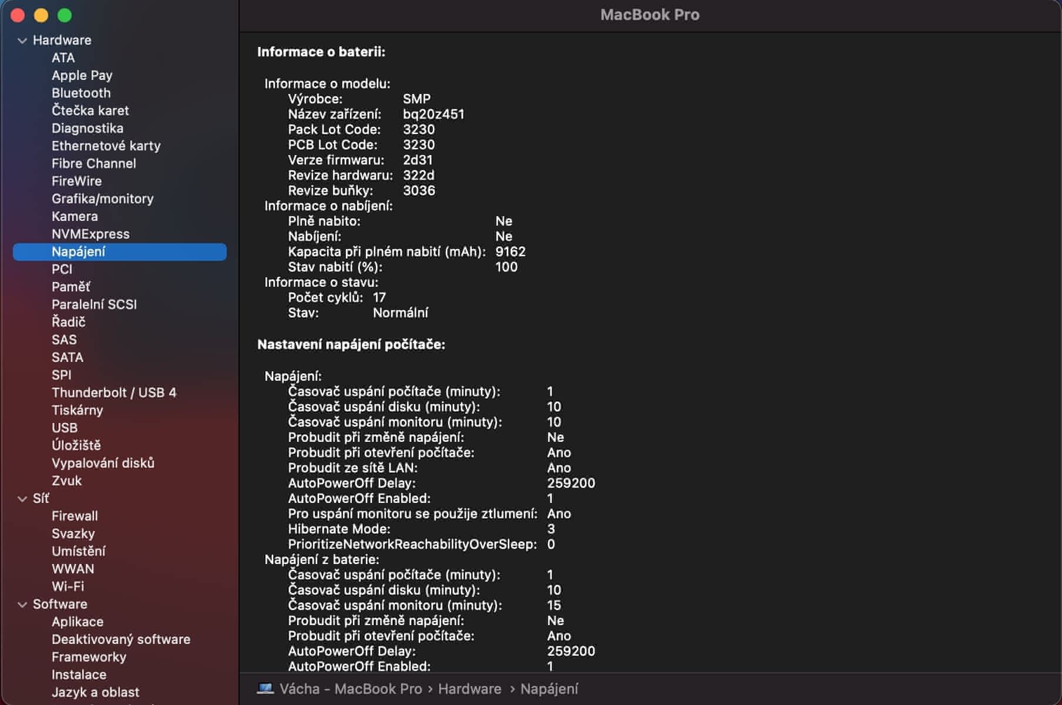Select Thunderbolt / USB 4 entry
Viewport: 1062px width, 705px height.
pos(114,392)
